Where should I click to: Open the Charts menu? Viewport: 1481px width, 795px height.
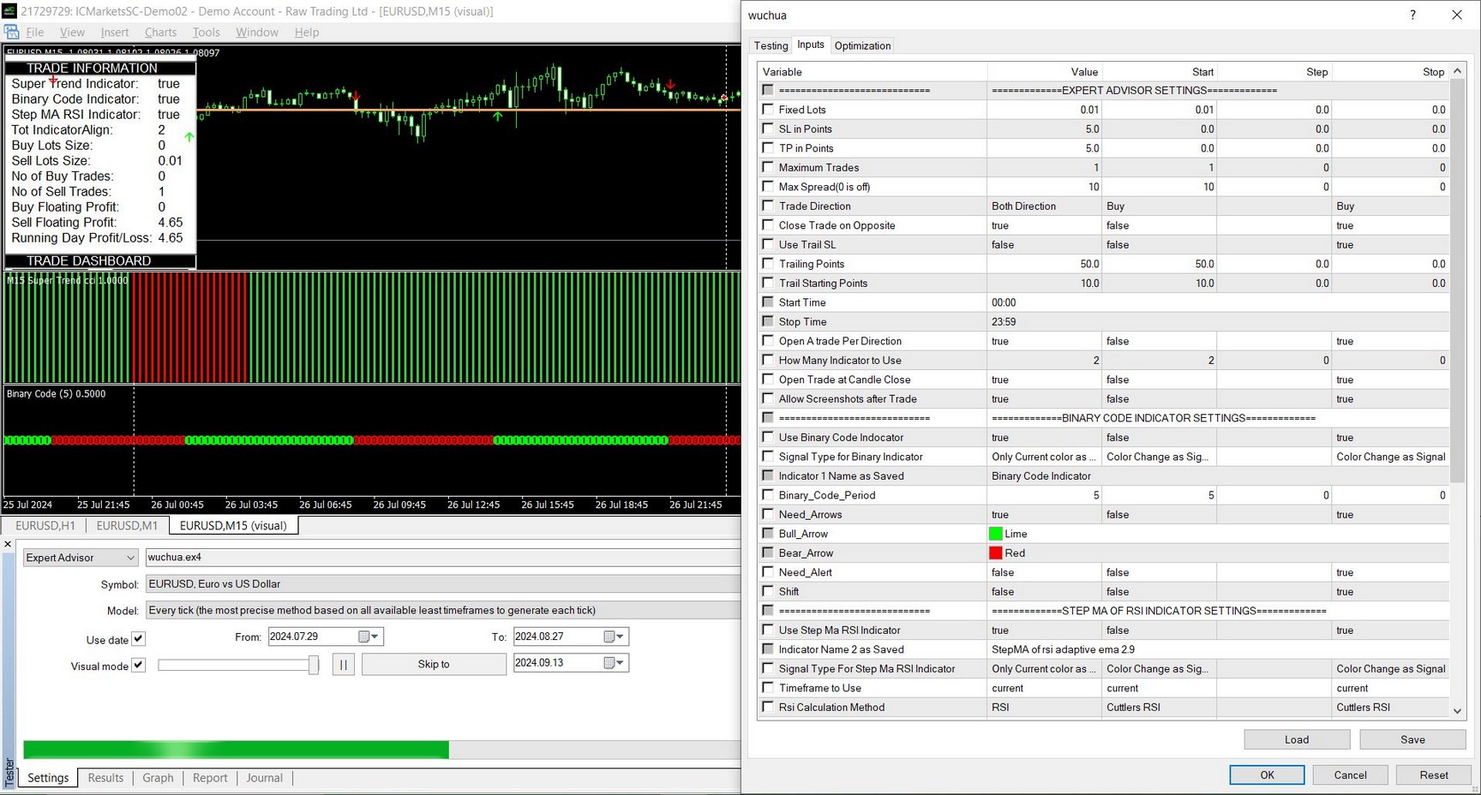pyautogui.click(x=160, y=32)
